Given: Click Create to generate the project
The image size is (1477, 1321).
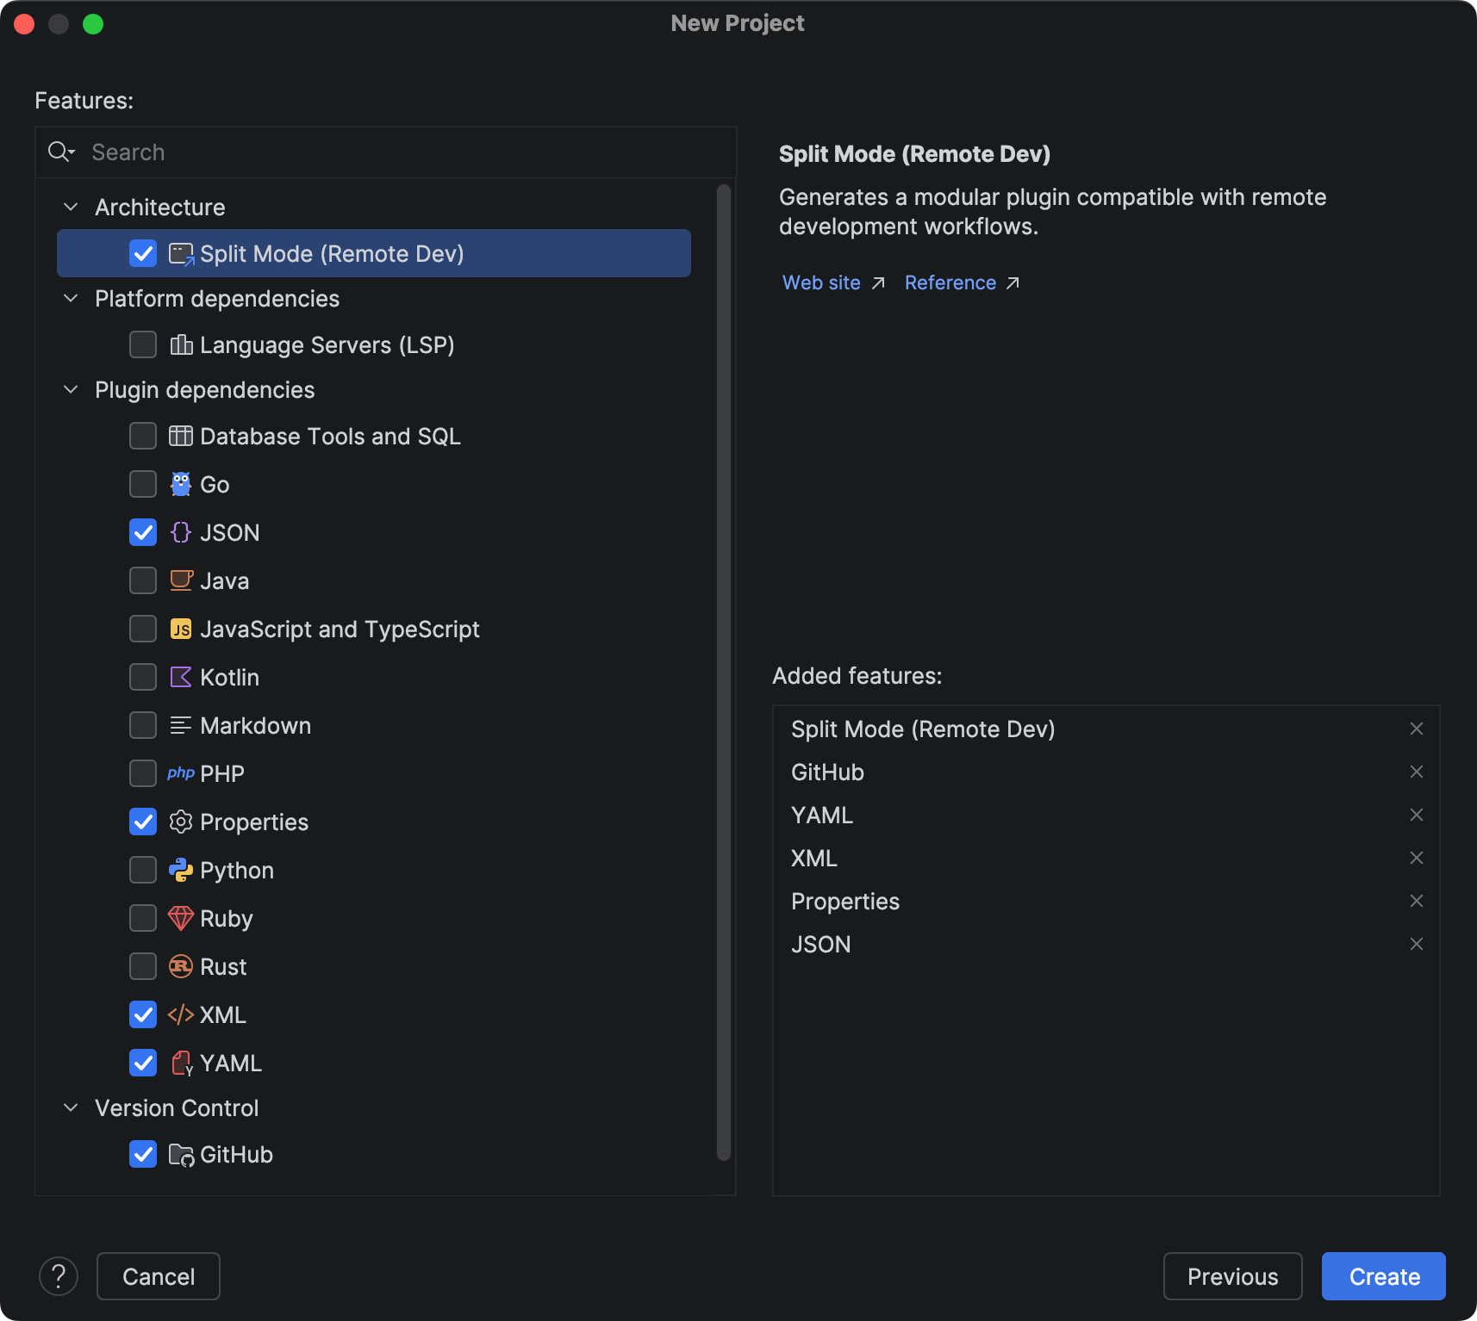Looking at the screenshot, I should coord(1384,1276).
